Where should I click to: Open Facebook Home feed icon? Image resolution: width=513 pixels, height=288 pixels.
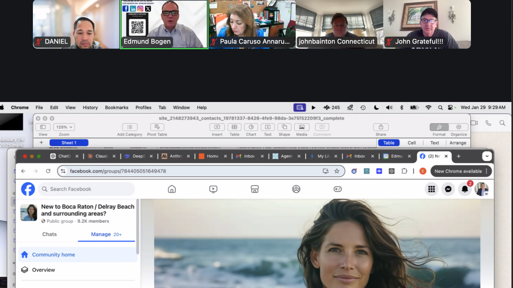[x=172, y=189]
